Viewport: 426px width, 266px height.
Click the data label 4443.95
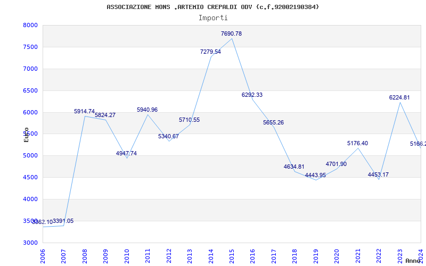315,176
